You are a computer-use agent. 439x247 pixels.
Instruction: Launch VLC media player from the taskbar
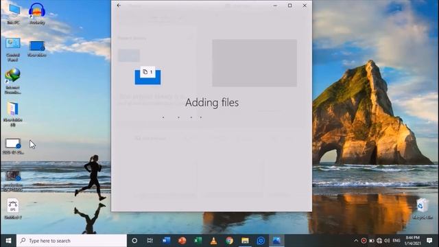[213, 241]
